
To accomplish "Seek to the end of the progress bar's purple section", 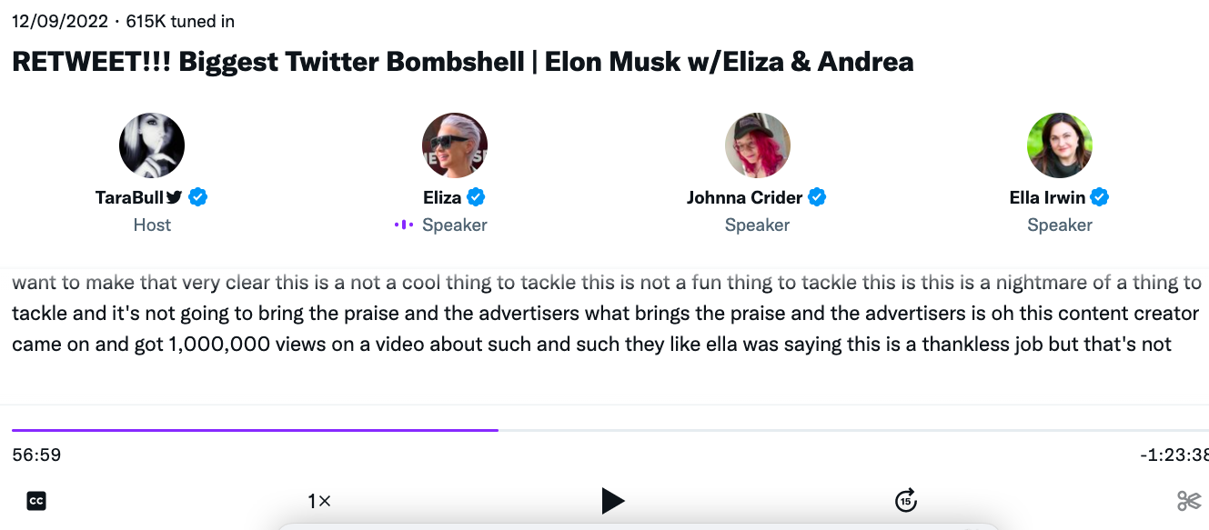I will (498, 430).
